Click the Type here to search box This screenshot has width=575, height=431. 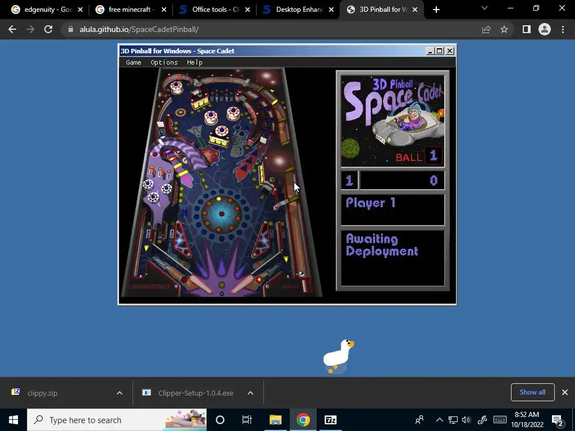[117, 420]
